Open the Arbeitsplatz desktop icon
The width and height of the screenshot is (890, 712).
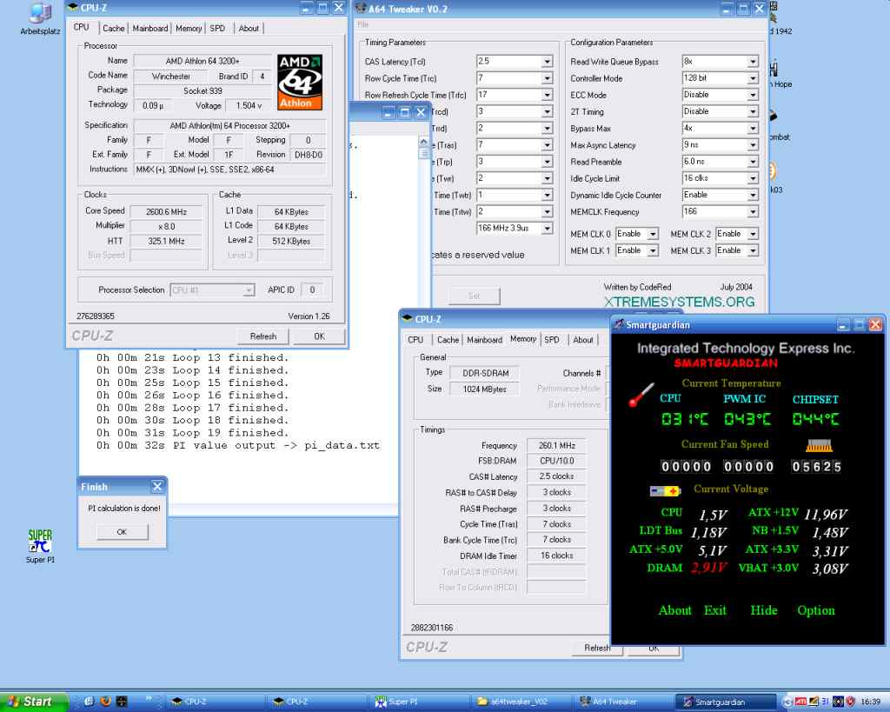tap(40, 18)
